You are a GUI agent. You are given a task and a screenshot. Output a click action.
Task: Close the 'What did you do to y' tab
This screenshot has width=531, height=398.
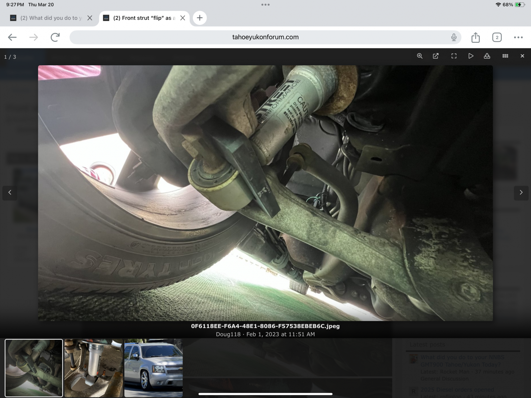click(90, 18)
